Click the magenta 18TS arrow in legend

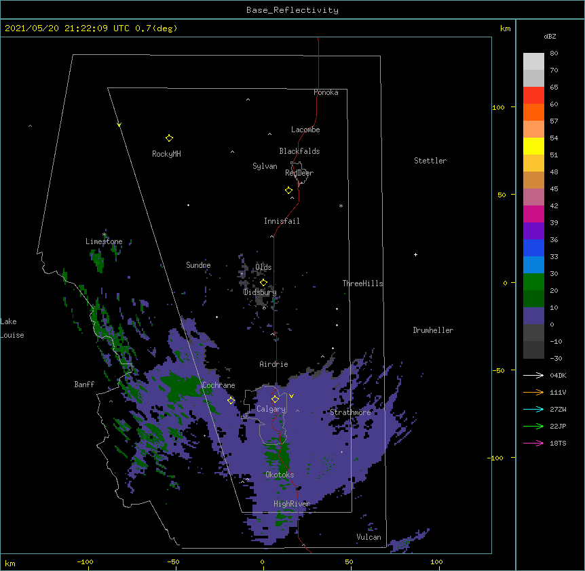click(x=533, y=443)
